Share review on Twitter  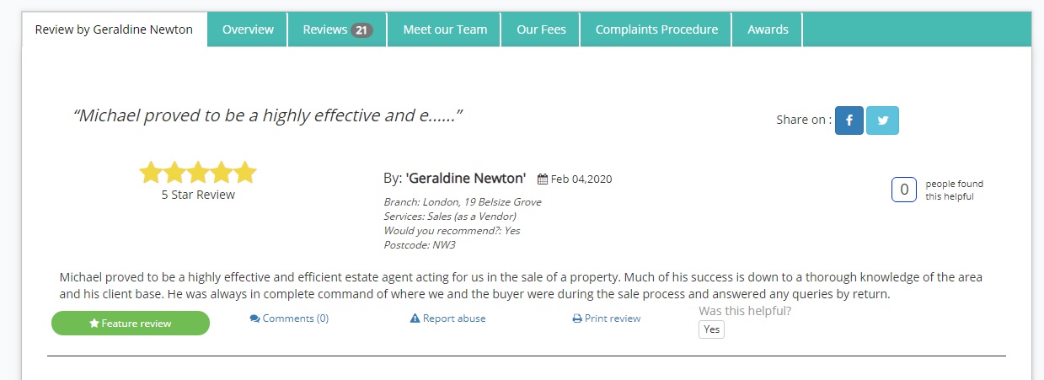click(882, 120)
